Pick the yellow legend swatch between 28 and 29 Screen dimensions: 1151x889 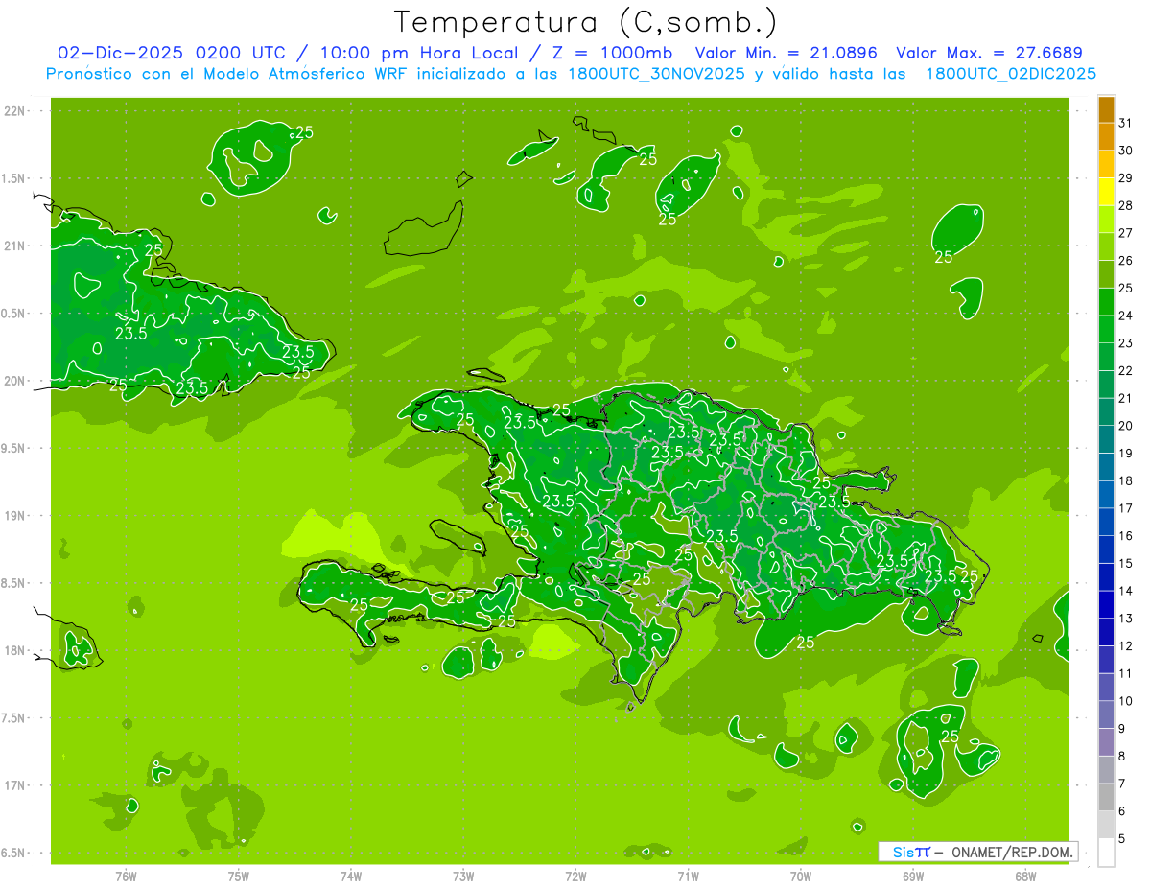click(1106, 192)
